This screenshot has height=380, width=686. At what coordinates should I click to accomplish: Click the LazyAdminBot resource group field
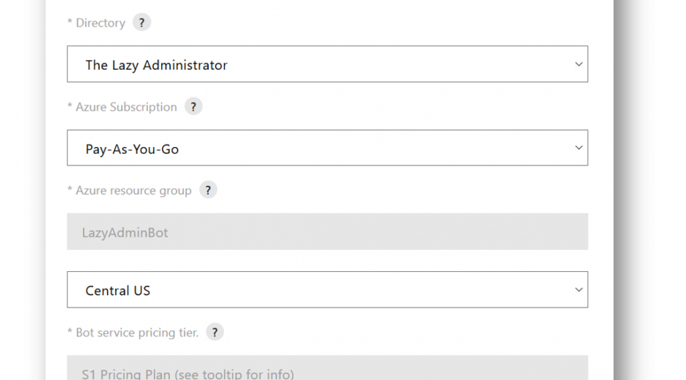point(327,232)
